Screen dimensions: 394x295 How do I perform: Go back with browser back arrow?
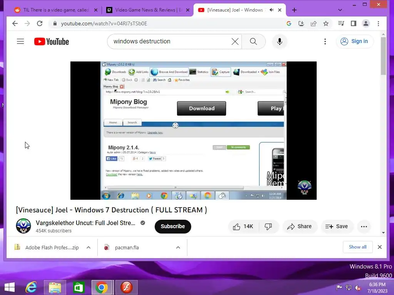[x=15, y=23]
